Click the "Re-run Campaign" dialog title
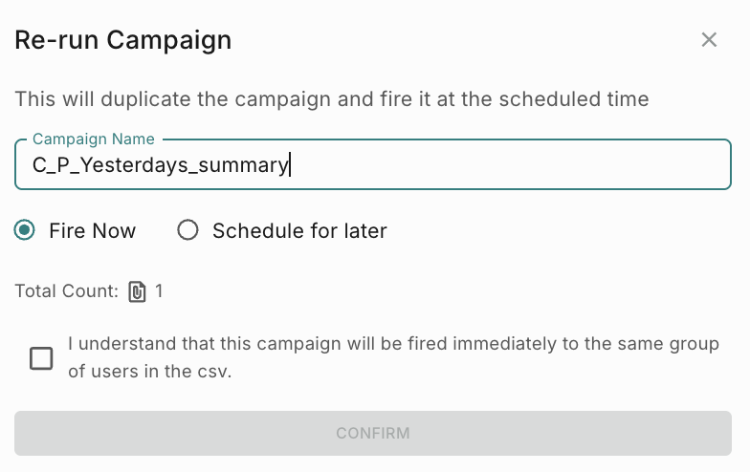Screen dimensions: 750x472 [123, 40]
